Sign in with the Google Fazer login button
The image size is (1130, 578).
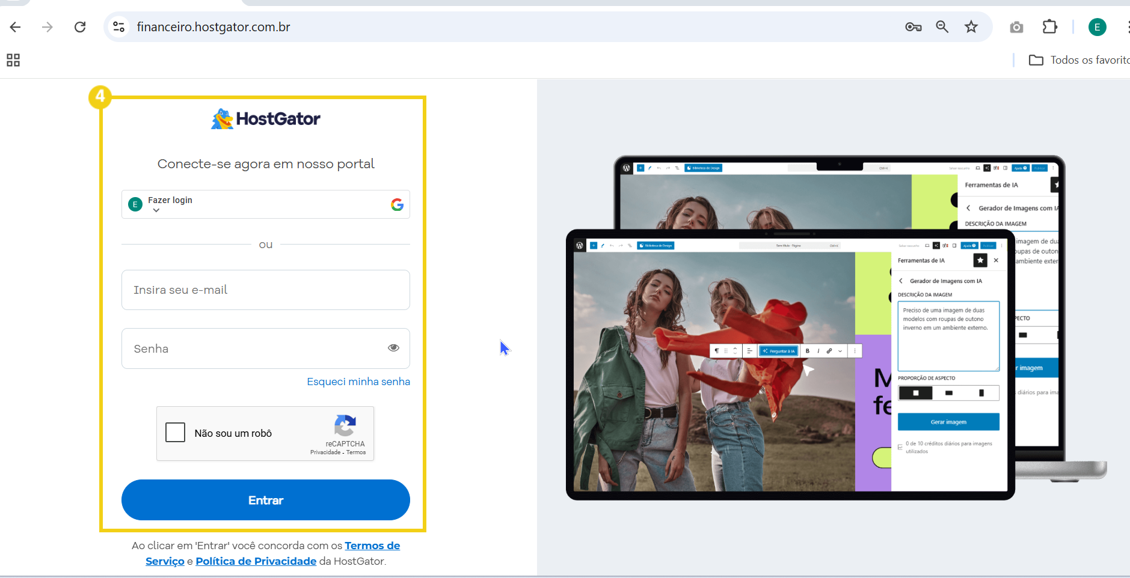click(266, 204)
